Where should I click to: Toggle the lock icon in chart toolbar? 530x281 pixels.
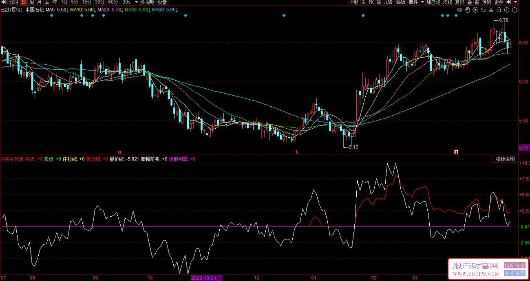[x=499, y=10]
